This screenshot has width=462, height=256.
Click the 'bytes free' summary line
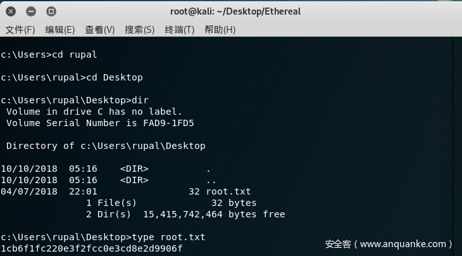(185, 214)
